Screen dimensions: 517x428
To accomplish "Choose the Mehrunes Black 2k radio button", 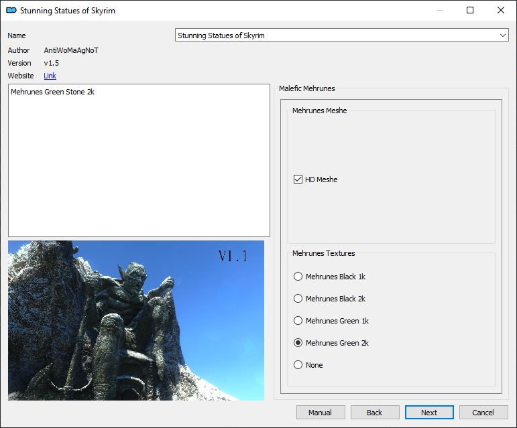I will [298, 299].
